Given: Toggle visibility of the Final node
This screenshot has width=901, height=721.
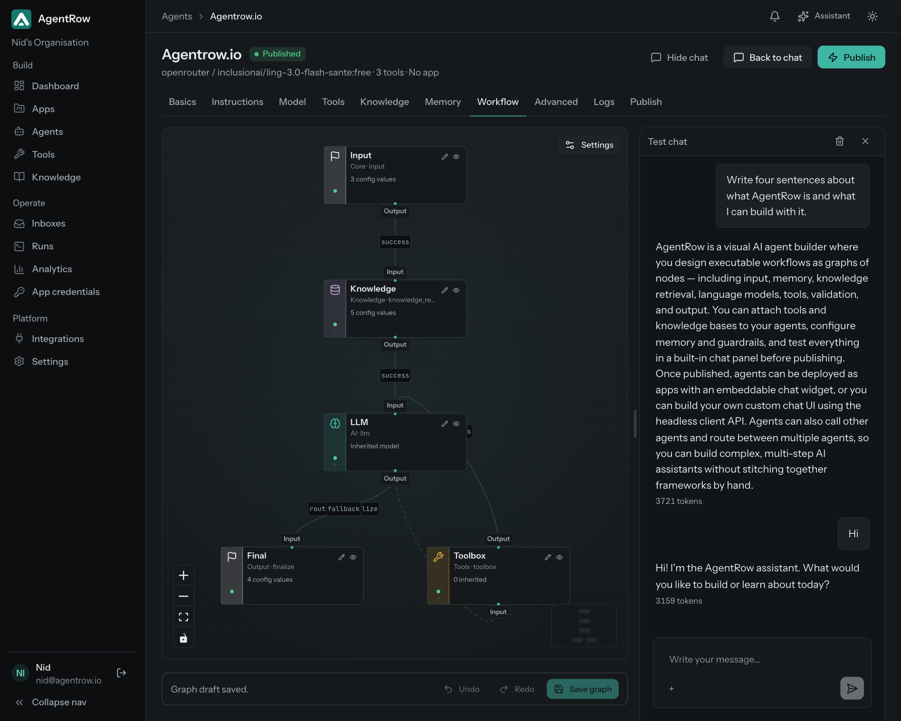Looking at the screenshot, I should (x=353, y=557).
